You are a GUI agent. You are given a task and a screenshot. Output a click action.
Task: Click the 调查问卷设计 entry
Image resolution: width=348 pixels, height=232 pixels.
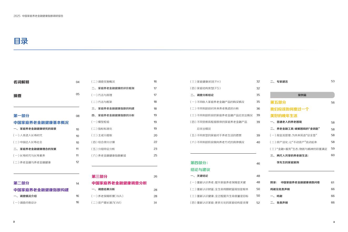coord(25,203)
